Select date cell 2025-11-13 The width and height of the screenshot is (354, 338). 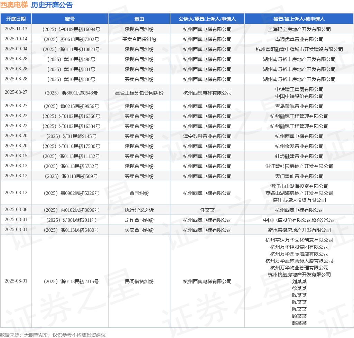click(16, 29)
